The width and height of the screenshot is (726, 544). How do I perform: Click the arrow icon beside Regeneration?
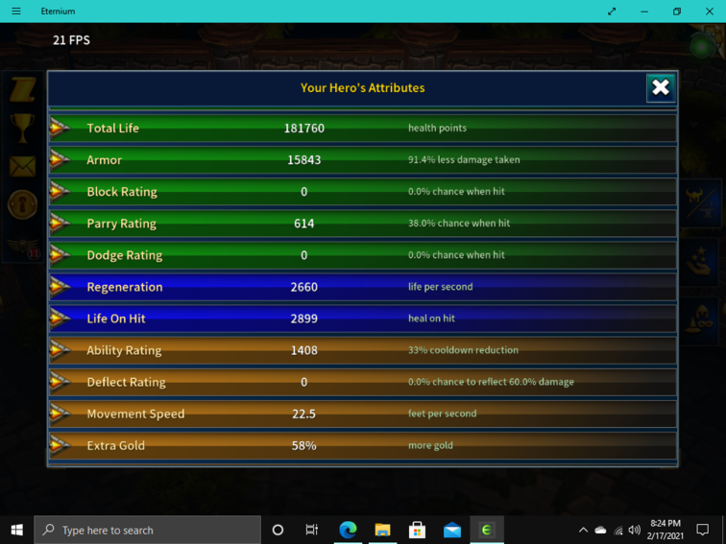pos(60,287)
